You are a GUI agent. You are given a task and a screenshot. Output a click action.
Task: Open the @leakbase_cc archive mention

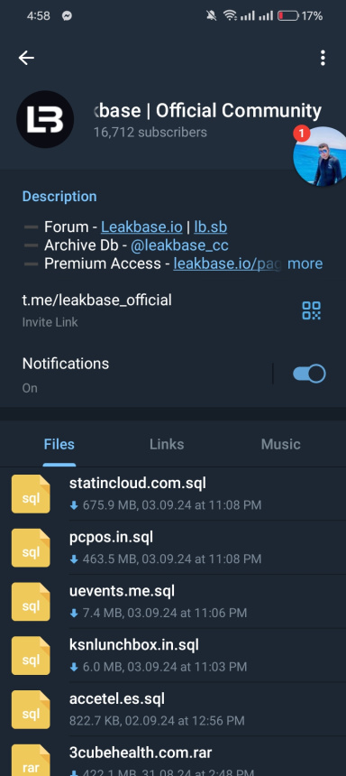click(179, 245)
